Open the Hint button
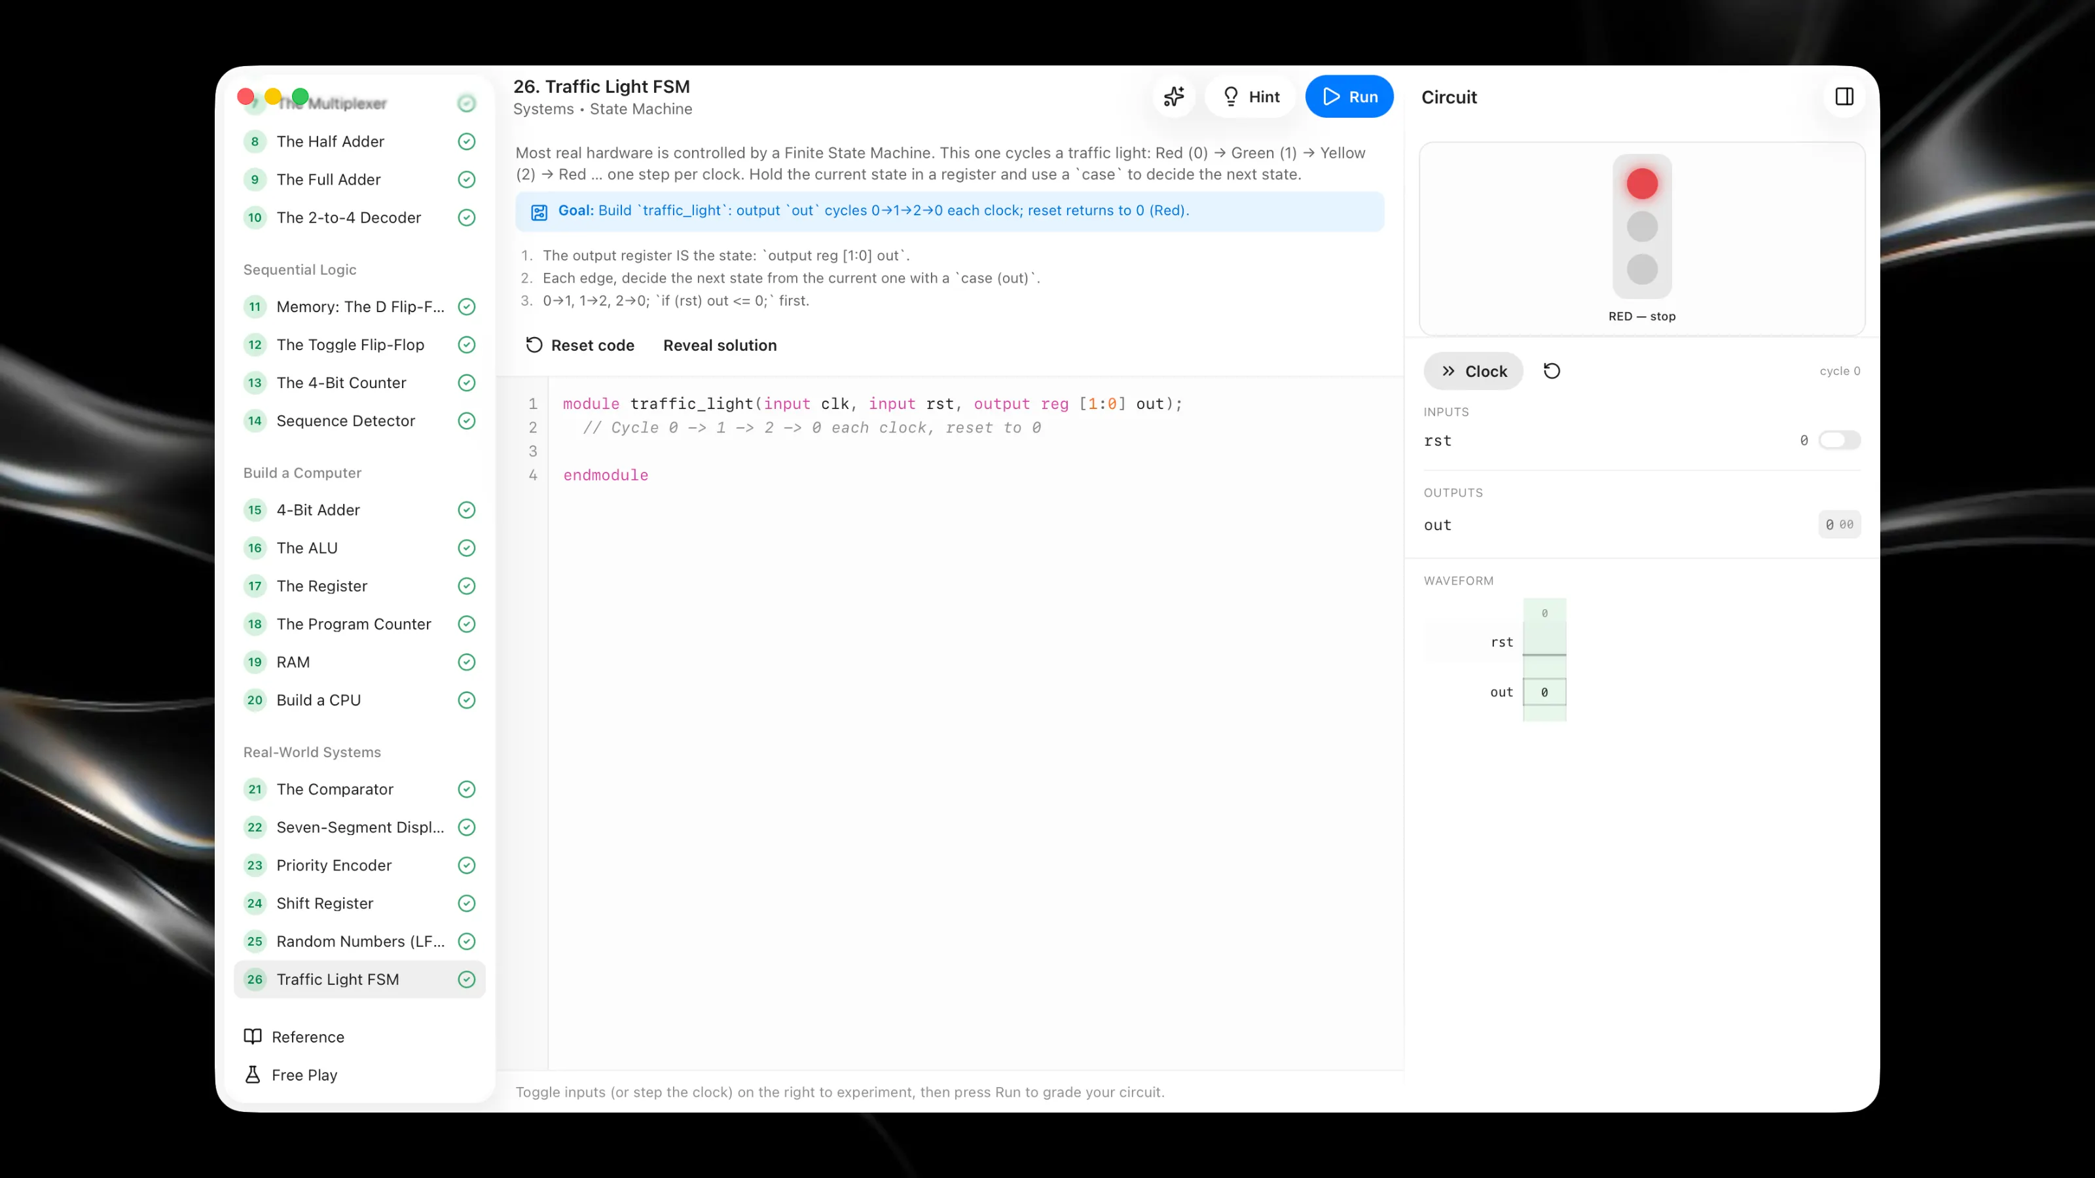Image resolution: width=2095 pixels, height=1178 pixels. 1251,97
